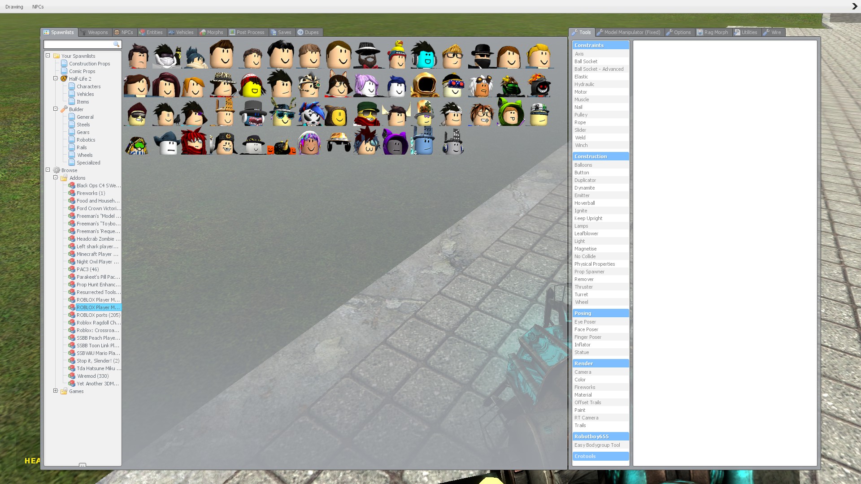This screenshot has height=484, width=861.
Task: Select the Robotics builder list
Action: coord(86,140)
